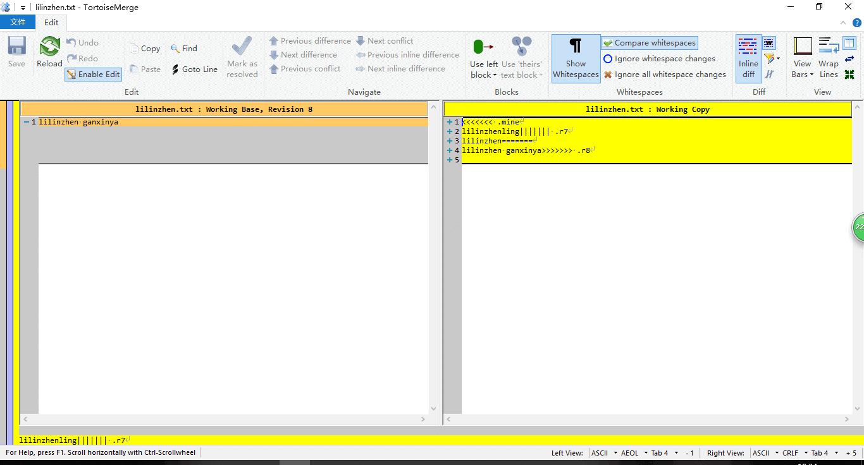This screenshot has width=864, height=465.
Task: Collapse the ribbon with the up chevron
Action: pyautogui.click(x=842, y=23)
